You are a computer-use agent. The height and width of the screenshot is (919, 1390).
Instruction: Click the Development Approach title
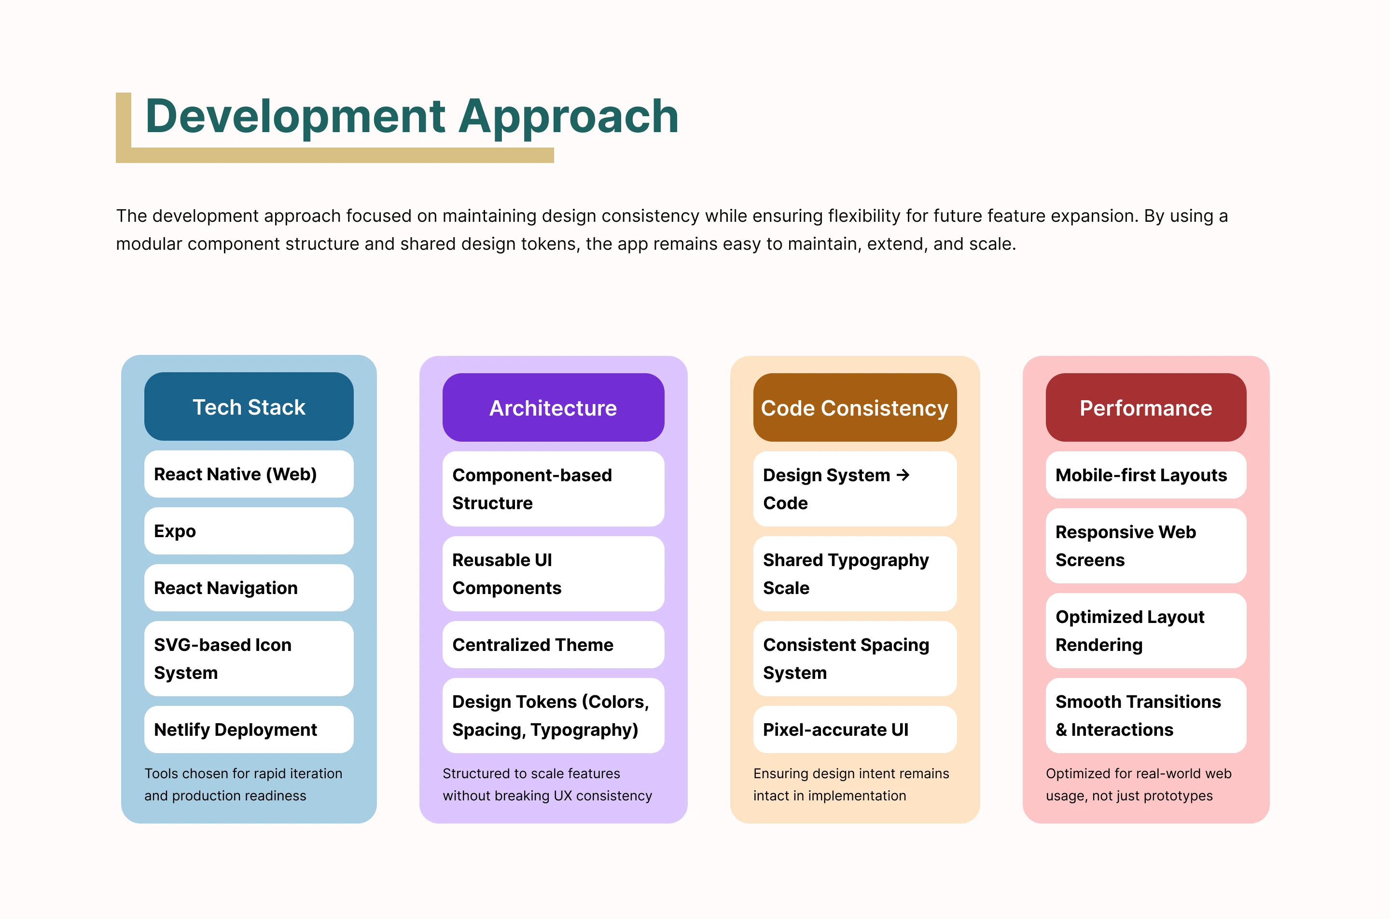(412, 116)
